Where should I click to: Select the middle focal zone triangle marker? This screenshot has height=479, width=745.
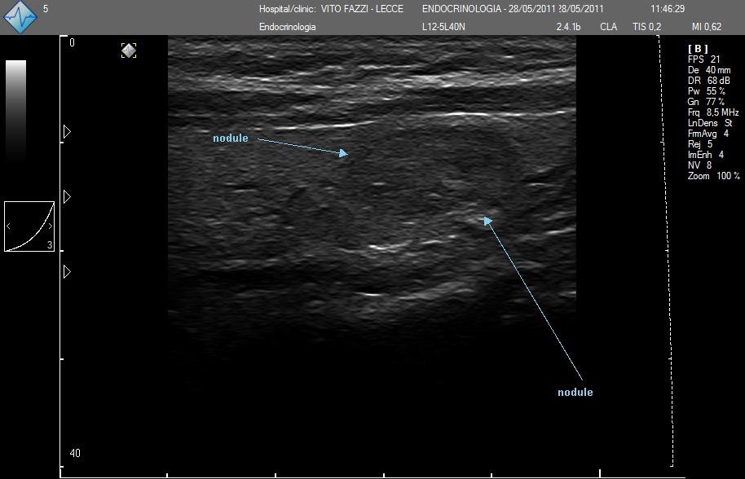tap(67, 196)
